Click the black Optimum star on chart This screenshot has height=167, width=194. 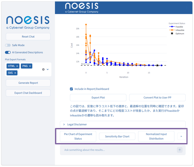pos(157,65)
